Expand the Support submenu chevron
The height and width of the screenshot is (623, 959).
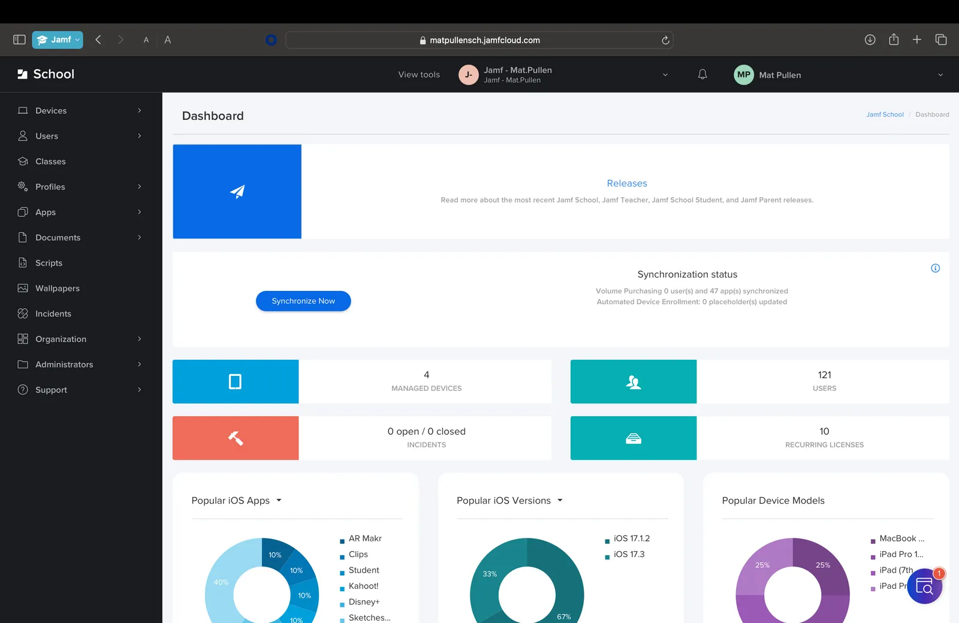(140, 390)
